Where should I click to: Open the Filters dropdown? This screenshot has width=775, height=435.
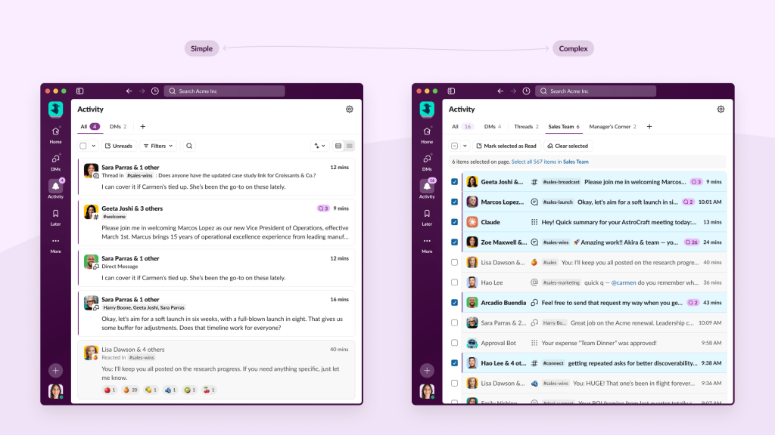tap(157, 146)
